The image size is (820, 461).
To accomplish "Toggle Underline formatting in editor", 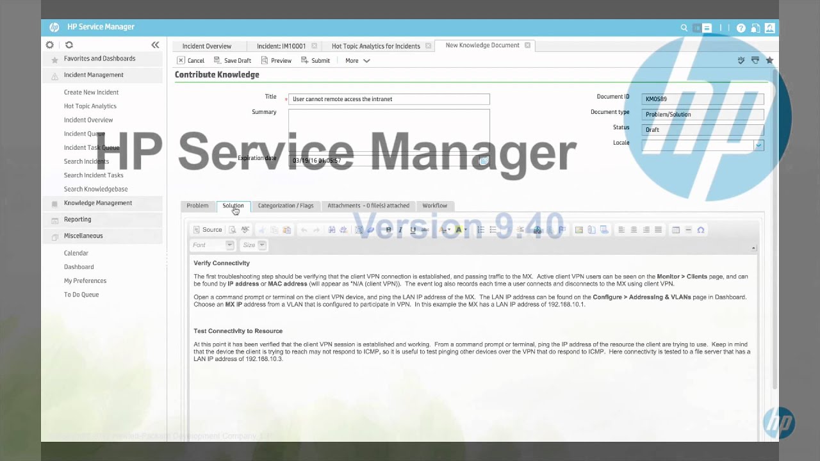I will coord(413,230).
